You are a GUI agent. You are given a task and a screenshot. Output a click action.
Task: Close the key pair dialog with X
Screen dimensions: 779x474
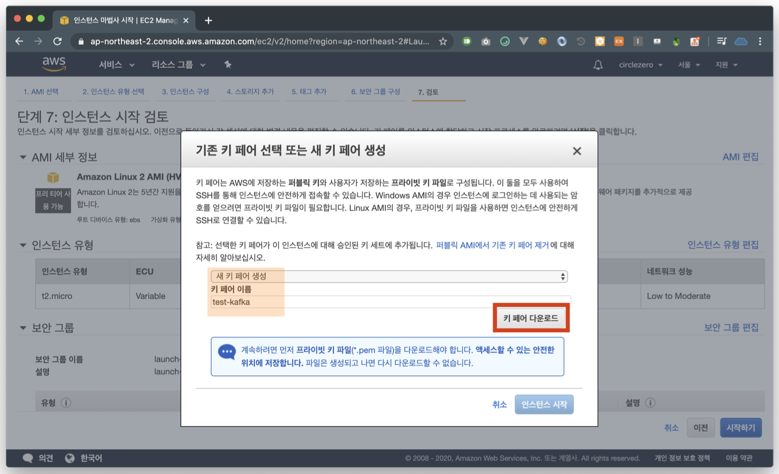coord(577,151)
